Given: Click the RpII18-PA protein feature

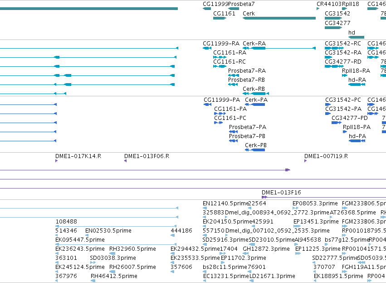Looking at the screenshot, I should 345,132.
